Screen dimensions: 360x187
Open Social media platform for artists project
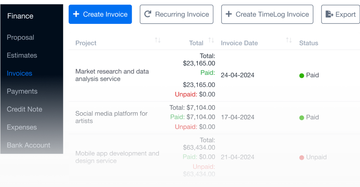click(x=111, y=117)
